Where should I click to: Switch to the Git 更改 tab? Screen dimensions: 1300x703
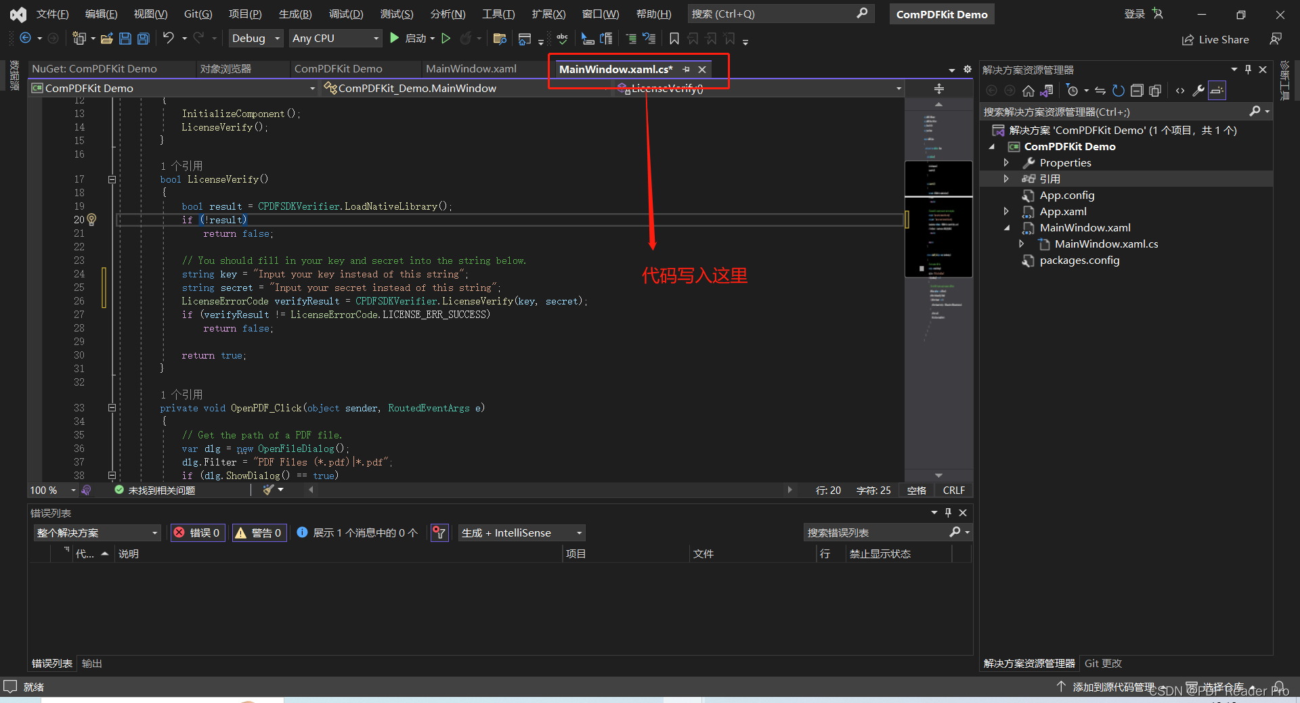1103,664
